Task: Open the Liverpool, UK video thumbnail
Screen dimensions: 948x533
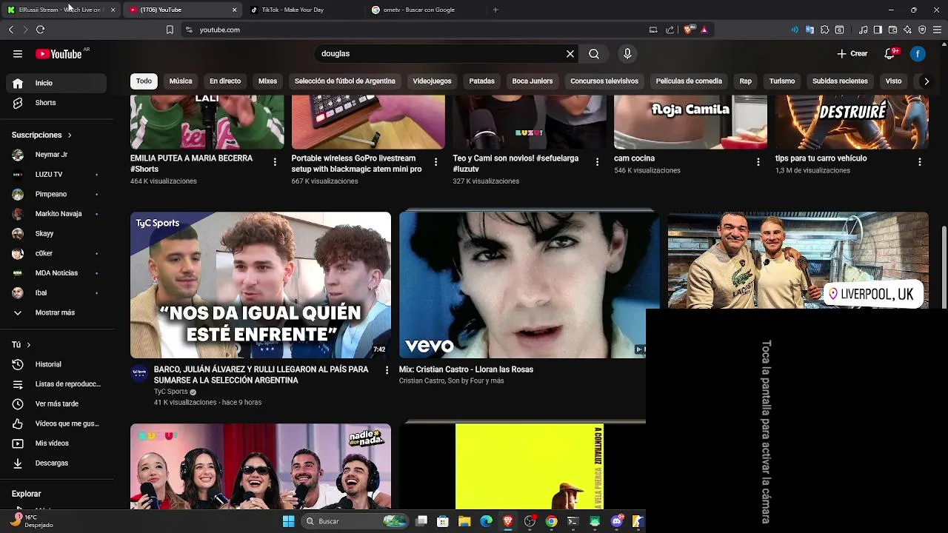Action: coord(798,260)
